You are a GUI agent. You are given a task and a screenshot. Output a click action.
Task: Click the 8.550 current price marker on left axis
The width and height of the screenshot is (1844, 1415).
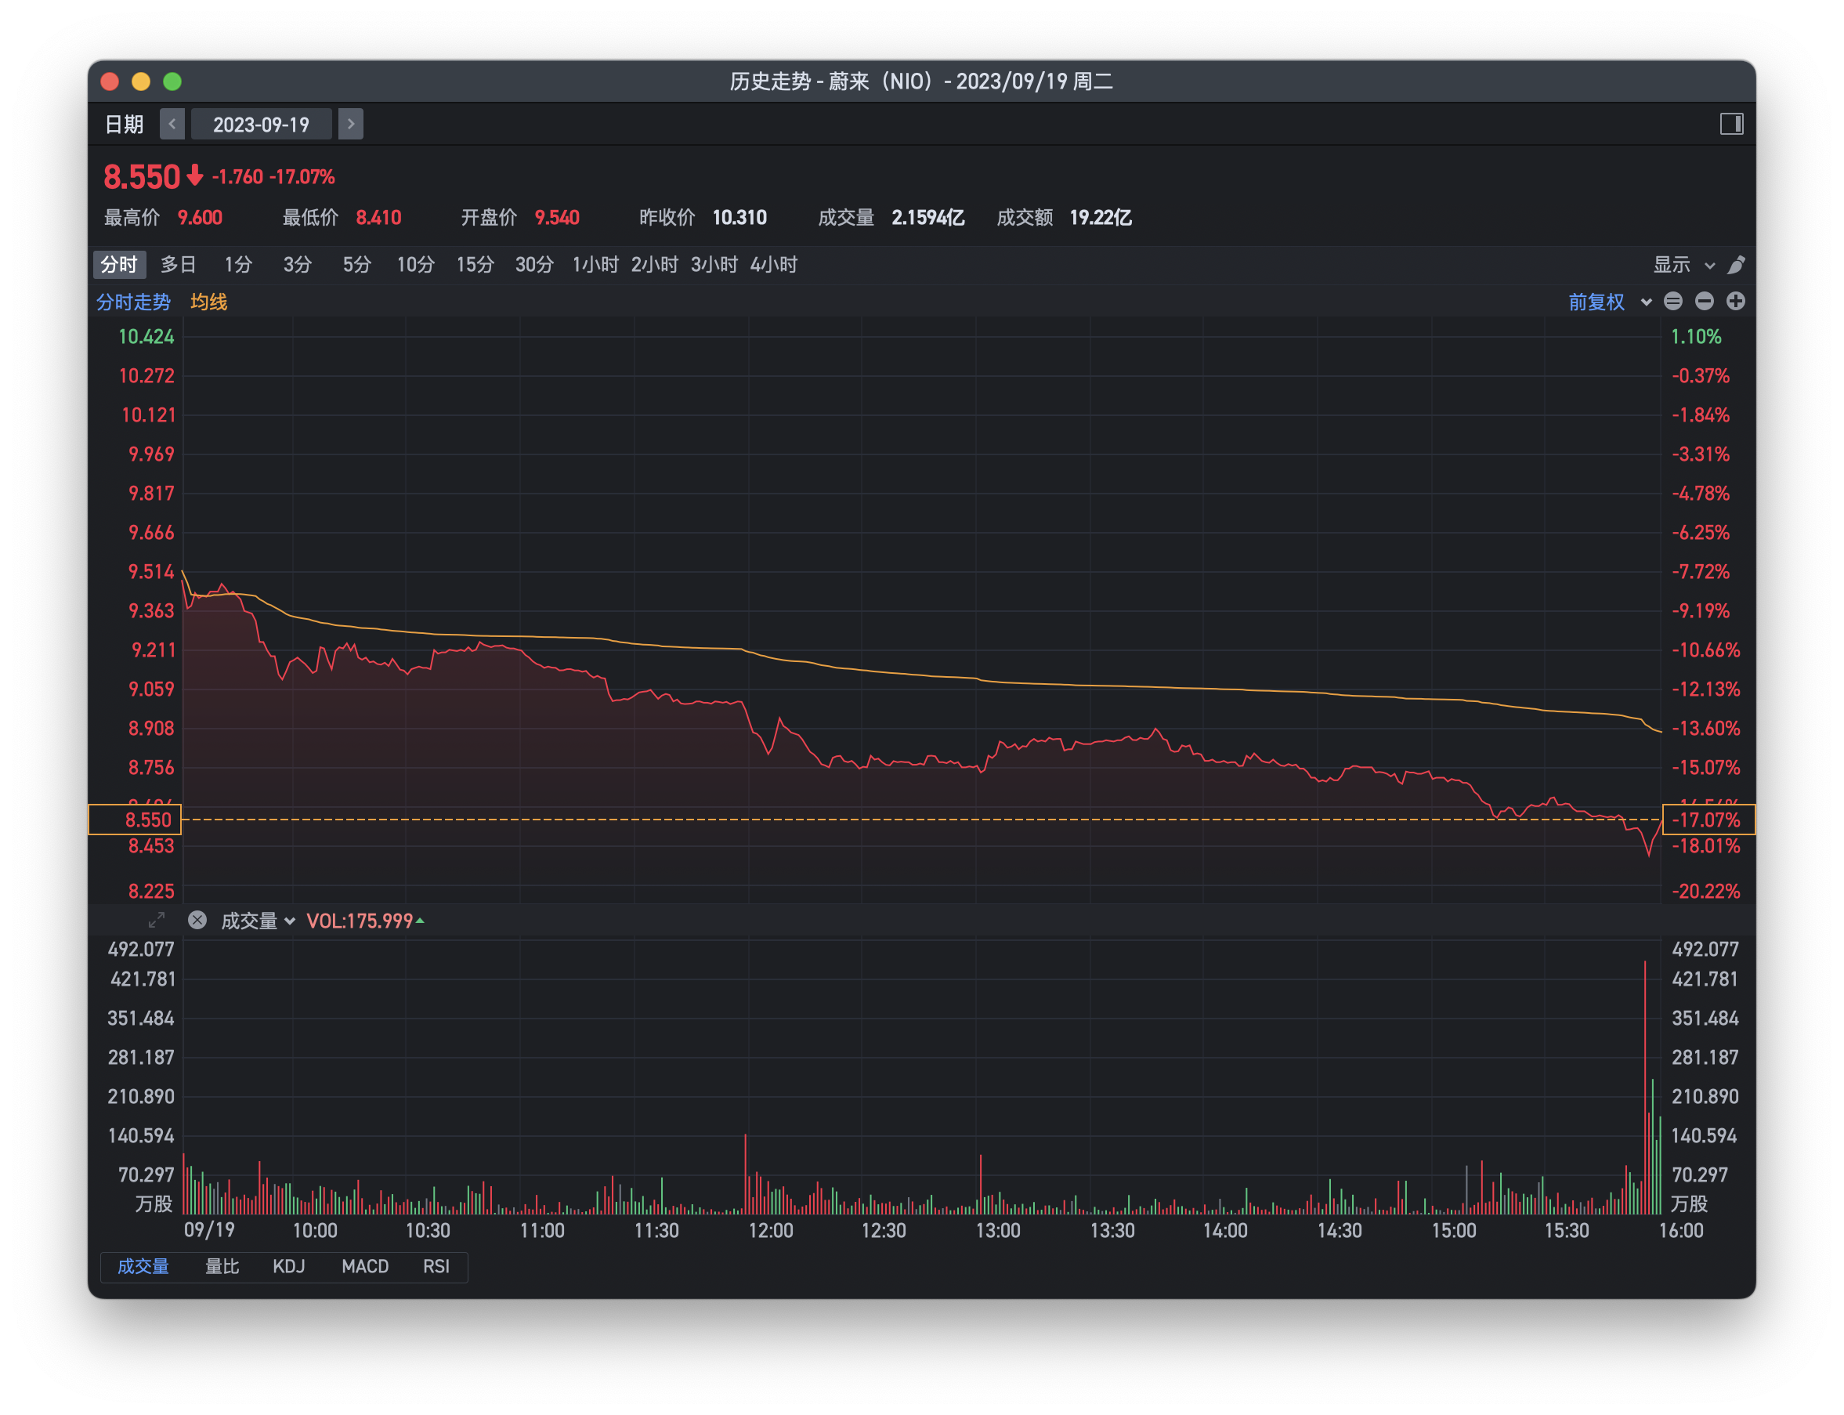(135, 820)
